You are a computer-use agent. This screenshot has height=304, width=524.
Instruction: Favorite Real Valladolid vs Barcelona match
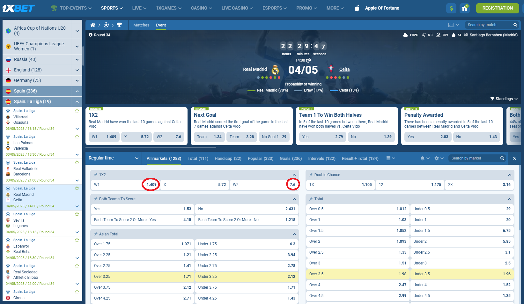[77, 163]
